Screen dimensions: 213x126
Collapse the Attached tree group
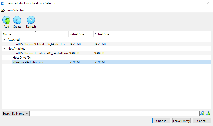[4, 40]
